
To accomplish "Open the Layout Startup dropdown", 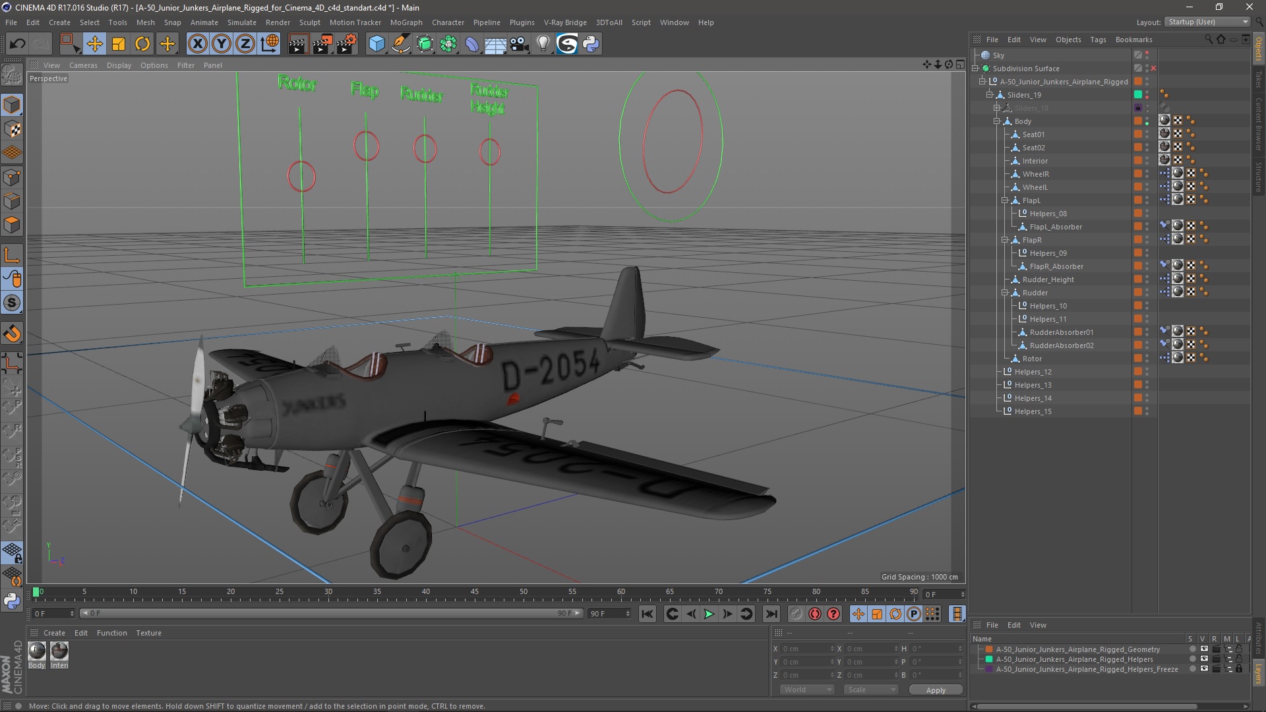I will click(x=1207, y=22).
